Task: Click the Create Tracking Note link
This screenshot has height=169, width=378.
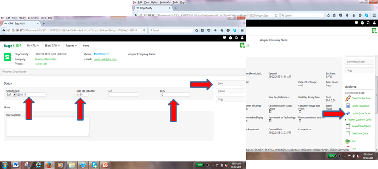Action: tap(361, 98)
